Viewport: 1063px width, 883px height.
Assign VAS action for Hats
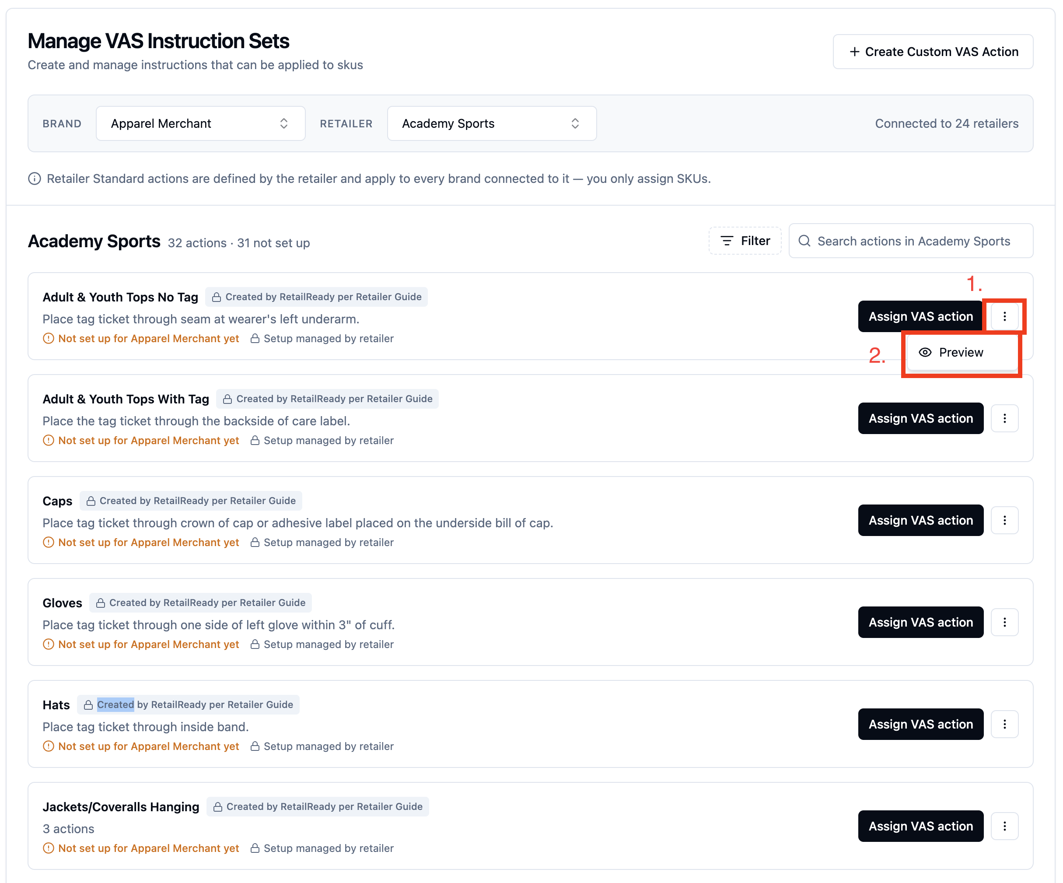(x=920, y=724)
